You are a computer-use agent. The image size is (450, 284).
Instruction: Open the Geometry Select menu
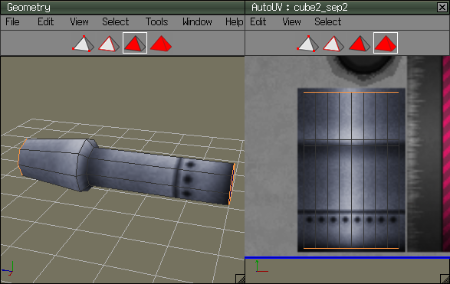115,21
